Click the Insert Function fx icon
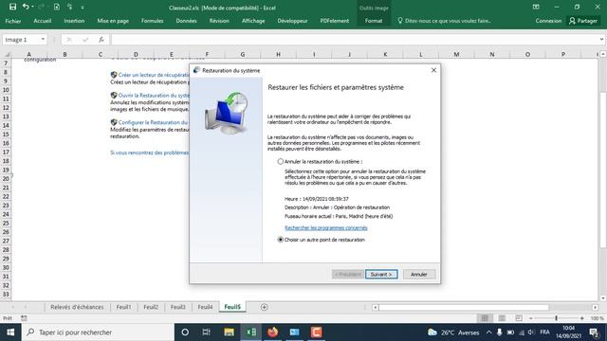 coord(101,40)
